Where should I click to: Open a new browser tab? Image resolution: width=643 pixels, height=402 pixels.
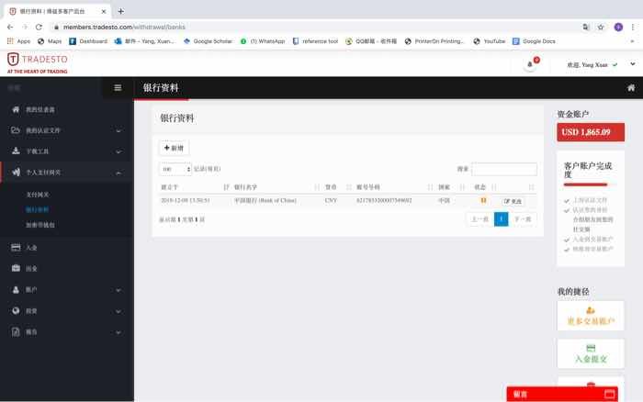120,11
